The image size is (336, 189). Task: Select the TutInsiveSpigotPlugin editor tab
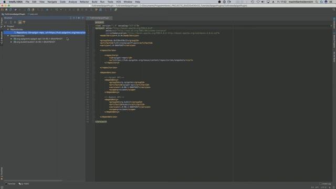[x=99, y=18]
